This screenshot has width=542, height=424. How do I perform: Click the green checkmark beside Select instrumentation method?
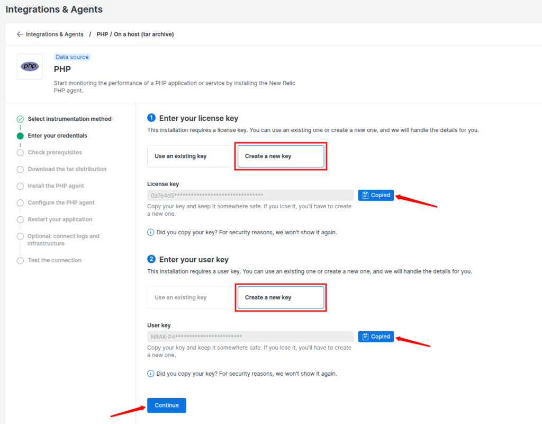(19, 119)
